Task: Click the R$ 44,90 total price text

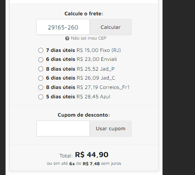Action: pyautogui.click(x=92, y=155)
